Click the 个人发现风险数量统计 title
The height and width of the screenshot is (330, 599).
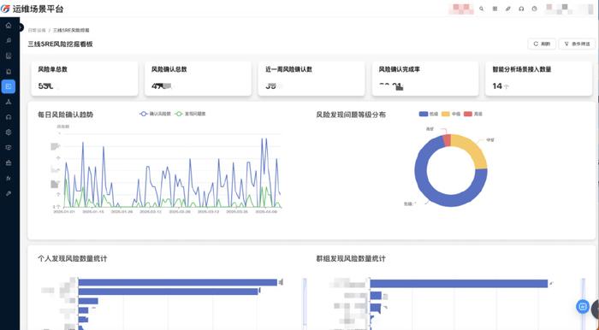[x=72, y=259]
